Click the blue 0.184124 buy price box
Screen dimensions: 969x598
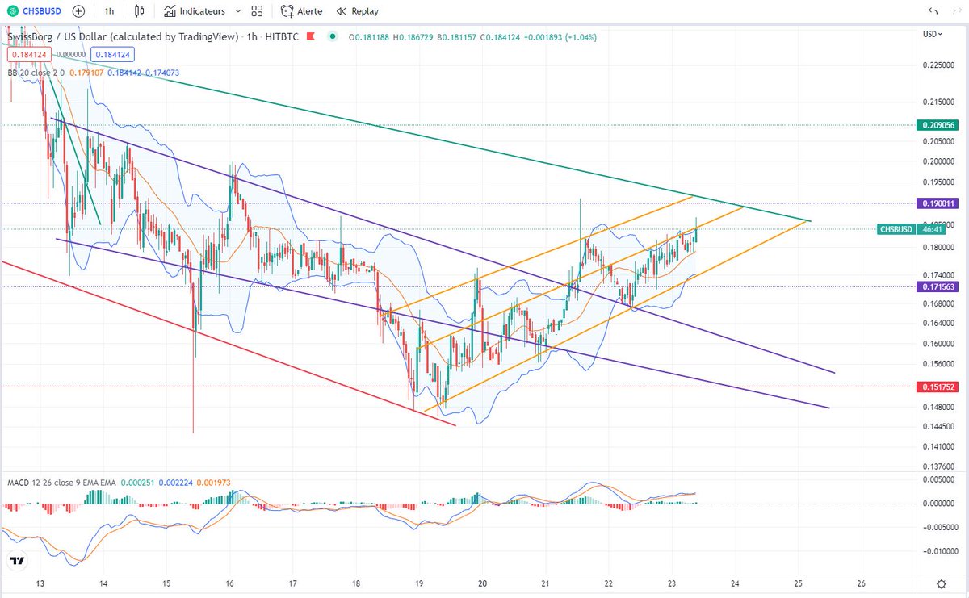(x=112, y=55)
